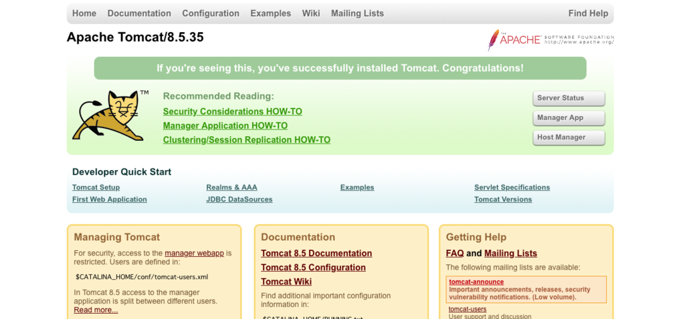Click the Host Manager button

coord(569,137)
